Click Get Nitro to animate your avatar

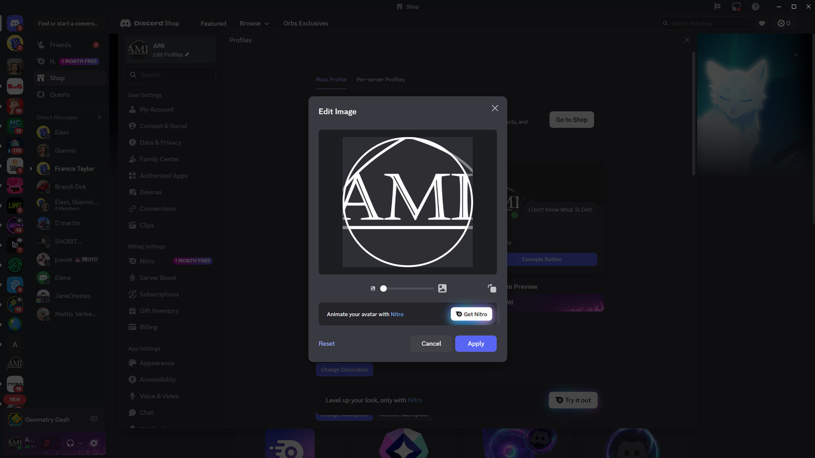[471, 314]
